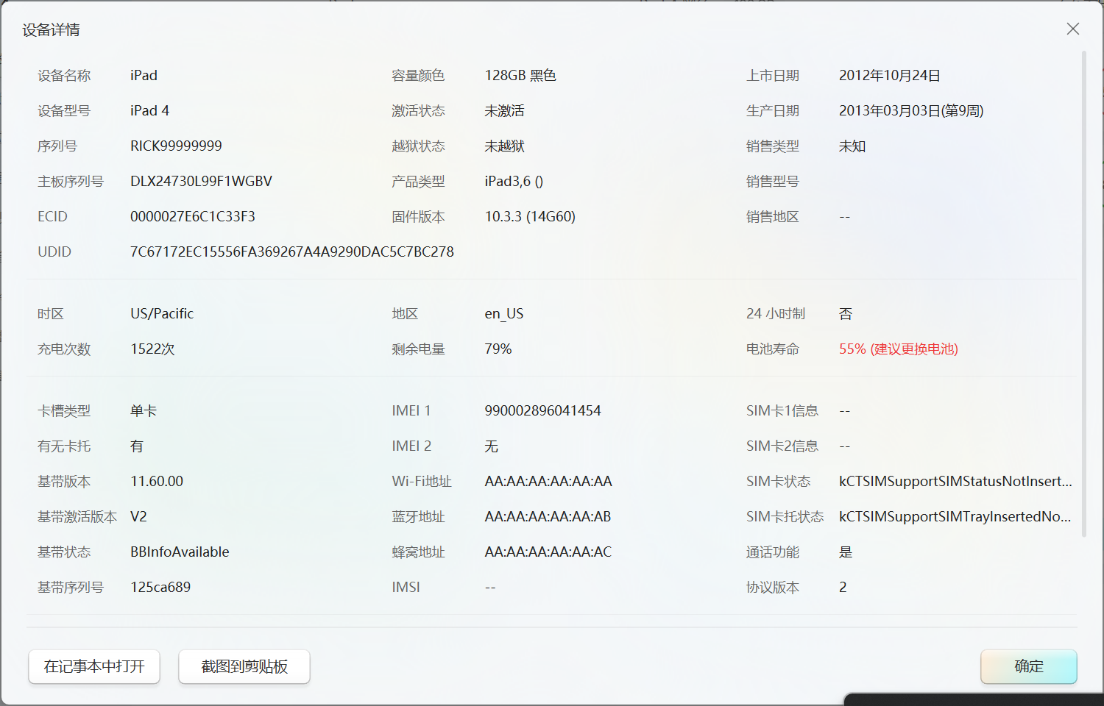Click 截图到剪贴板 screenshot button
Screen dimensions: 1104x706
(x=244, y=666)
